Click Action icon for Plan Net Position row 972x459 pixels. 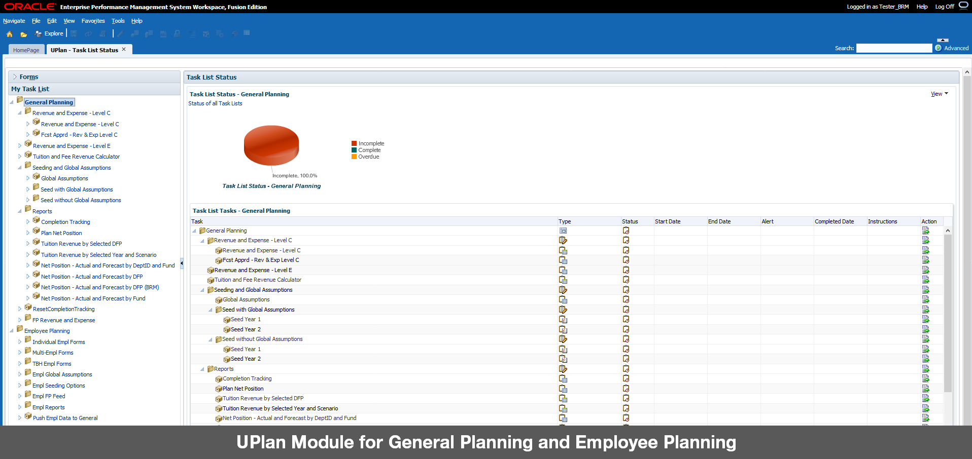click(x=925, y=389)
